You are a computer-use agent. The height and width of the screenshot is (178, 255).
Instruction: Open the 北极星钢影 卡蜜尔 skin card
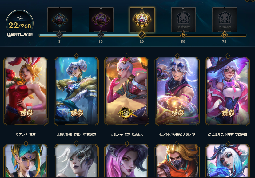[76, 91]
